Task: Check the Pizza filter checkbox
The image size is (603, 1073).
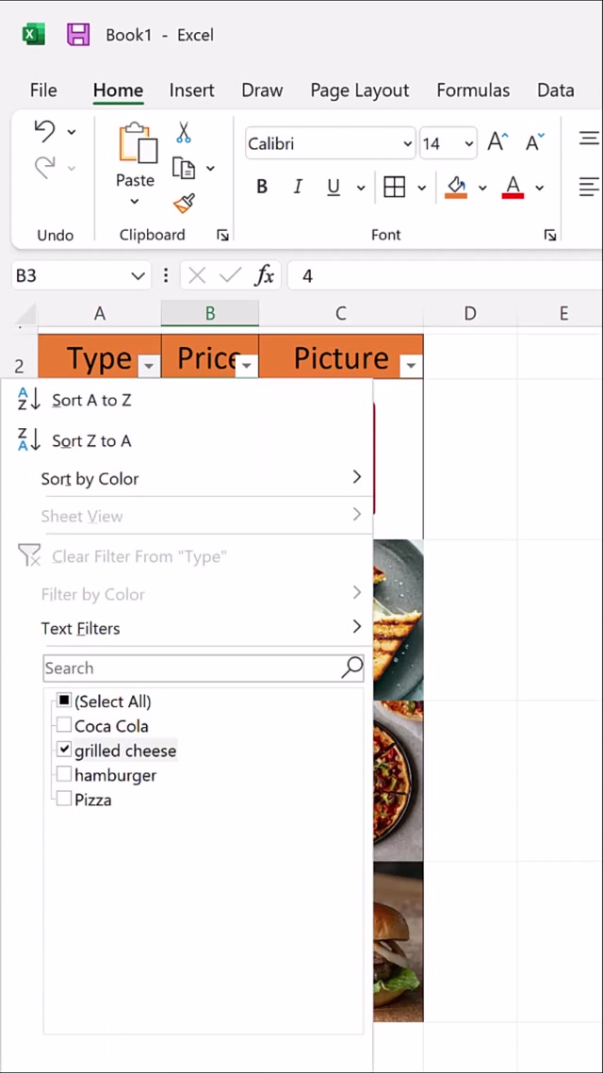Action: click(64, 800)
